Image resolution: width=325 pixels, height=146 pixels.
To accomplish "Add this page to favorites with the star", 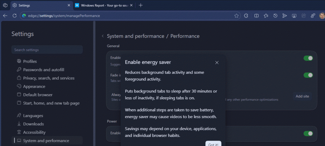I will pos(236,16).
